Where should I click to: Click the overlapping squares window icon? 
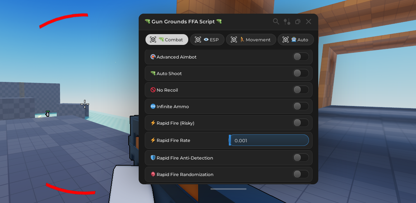(x=297, y=22)
